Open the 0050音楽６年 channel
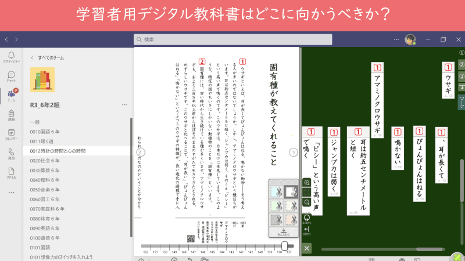 (45, 190)
